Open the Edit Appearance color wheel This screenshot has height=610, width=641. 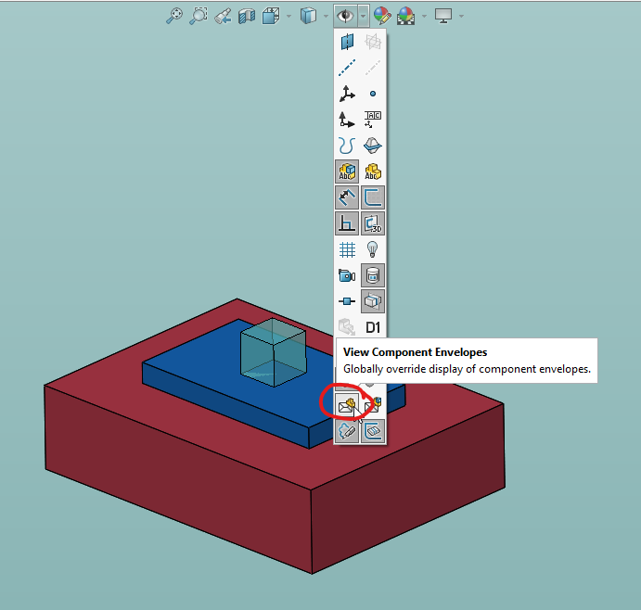tap(381, 16)
